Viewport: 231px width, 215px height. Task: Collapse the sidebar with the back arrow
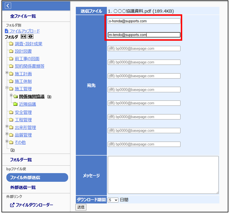(8, 5)
